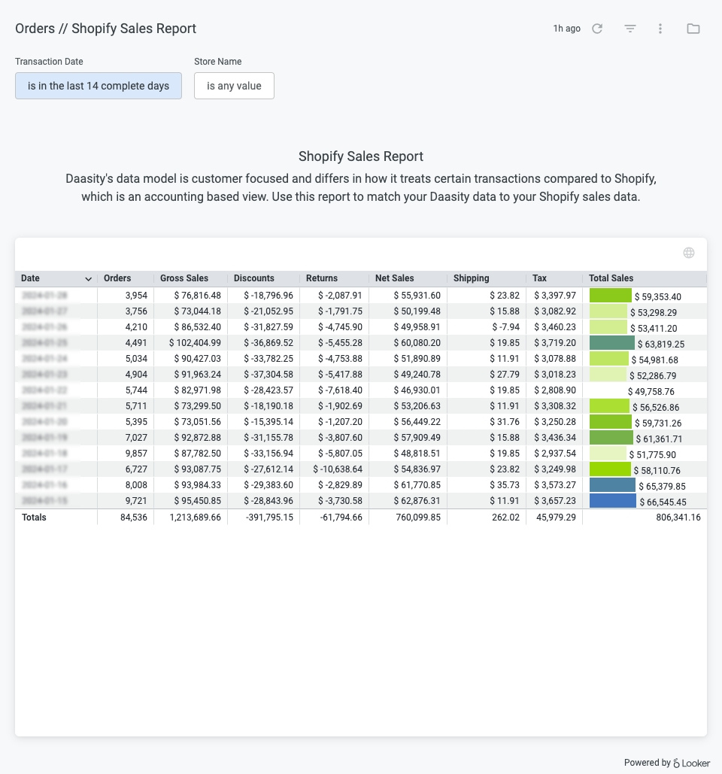Select the Net Sales column header
The height and width of the screenshot is (774, 722).
(395, 278)
